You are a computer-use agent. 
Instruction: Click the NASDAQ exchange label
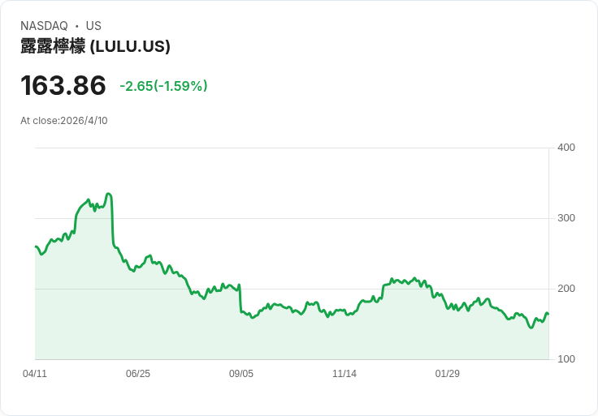(x=44, y=26)
